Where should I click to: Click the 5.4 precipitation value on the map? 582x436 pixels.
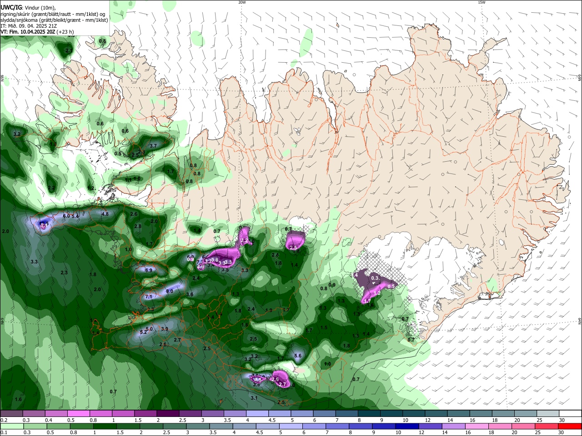pos(75,216)
